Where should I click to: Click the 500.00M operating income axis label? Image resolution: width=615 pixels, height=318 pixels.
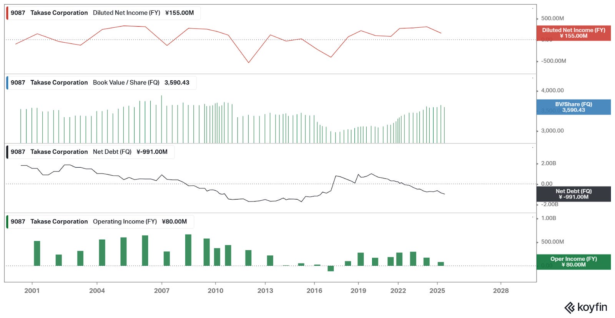pyautogui.click(x=552, y=241)
